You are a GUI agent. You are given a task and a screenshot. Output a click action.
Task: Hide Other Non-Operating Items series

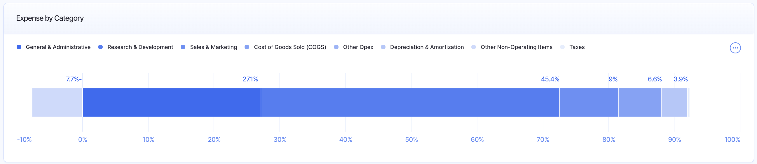click(516, 47)
